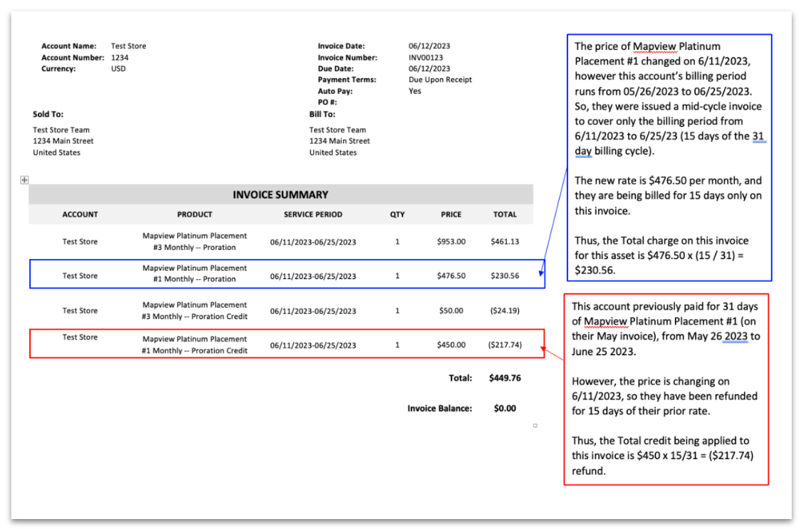The height and width of the screenshot is (529, 806).
Task: Click the '($24.19)' credit total cell
Action: click(x=505, y=311)
